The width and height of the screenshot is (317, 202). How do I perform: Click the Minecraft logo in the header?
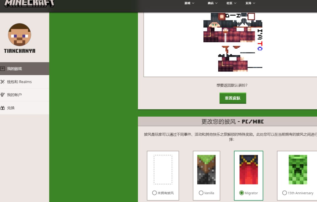(29, 3)
